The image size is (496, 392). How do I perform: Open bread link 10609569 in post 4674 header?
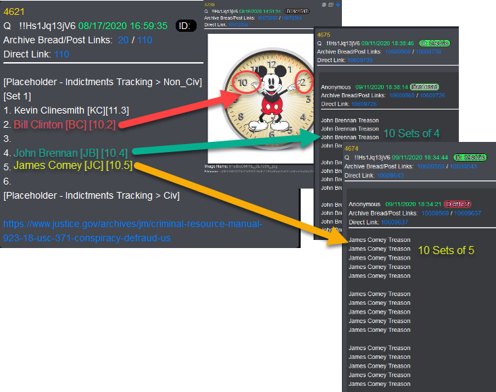[431, 166]
